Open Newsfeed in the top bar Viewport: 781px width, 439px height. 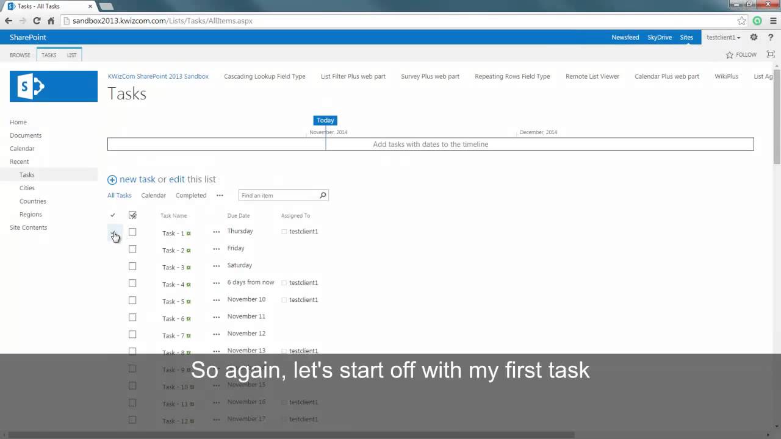pyautogui.click(x=625, y=37)
